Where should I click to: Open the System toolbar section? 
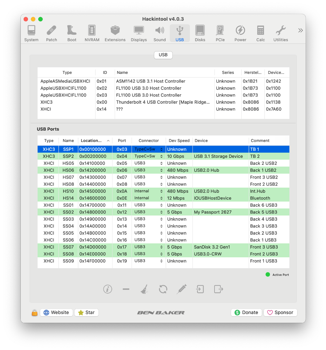[x=31, y=33]
